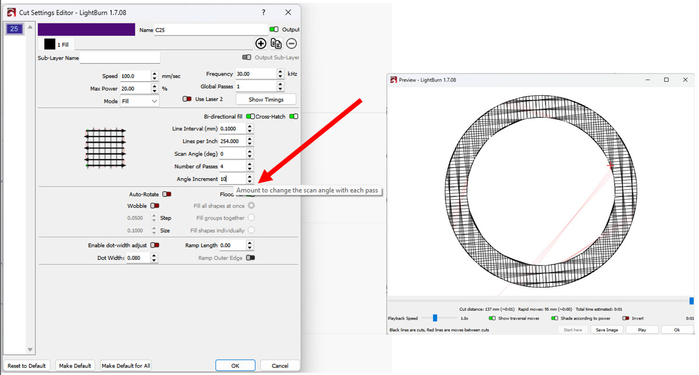Toggle Show traversal moves in Preview
This screenshot has height=375, width=699.
click(x=492, y=318)
